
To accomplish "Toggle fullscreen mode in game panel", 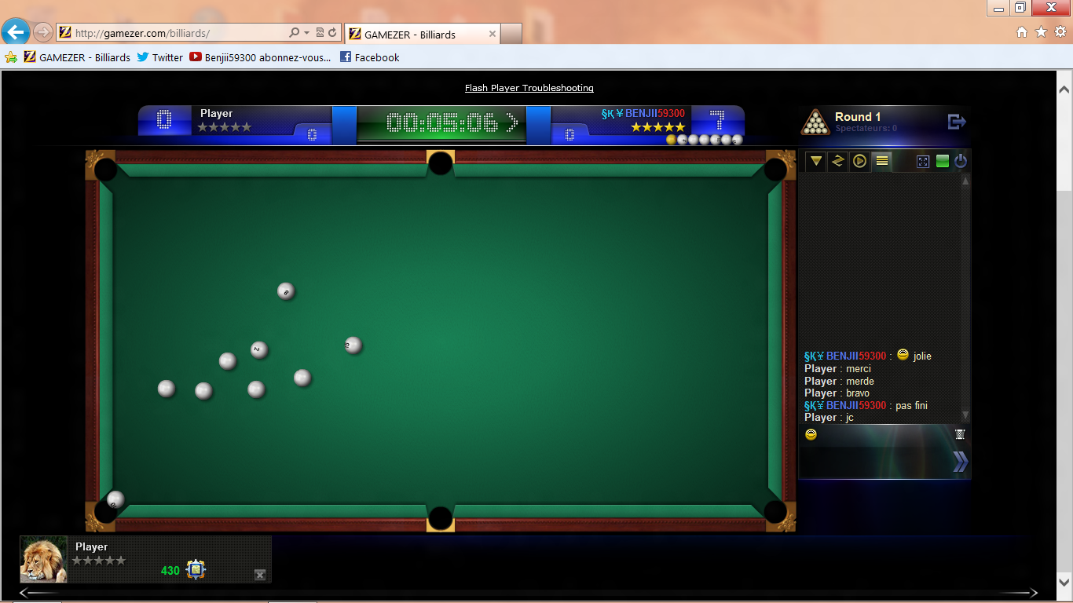I will (x=923, y=162).
